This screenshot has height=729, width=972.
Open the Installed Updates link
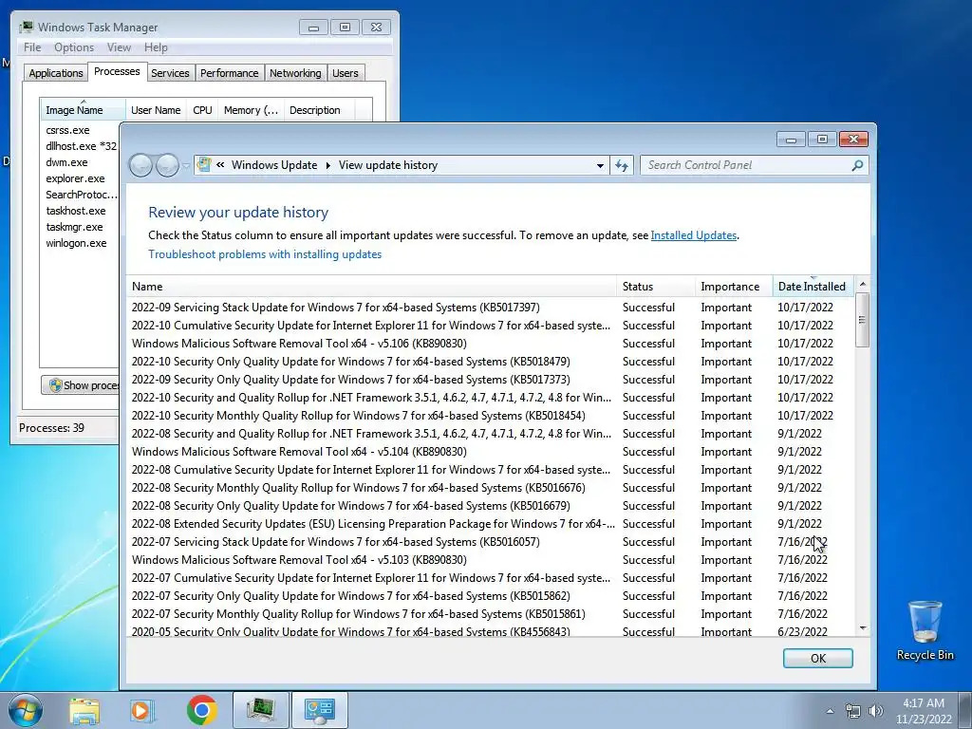pos(694,235)
